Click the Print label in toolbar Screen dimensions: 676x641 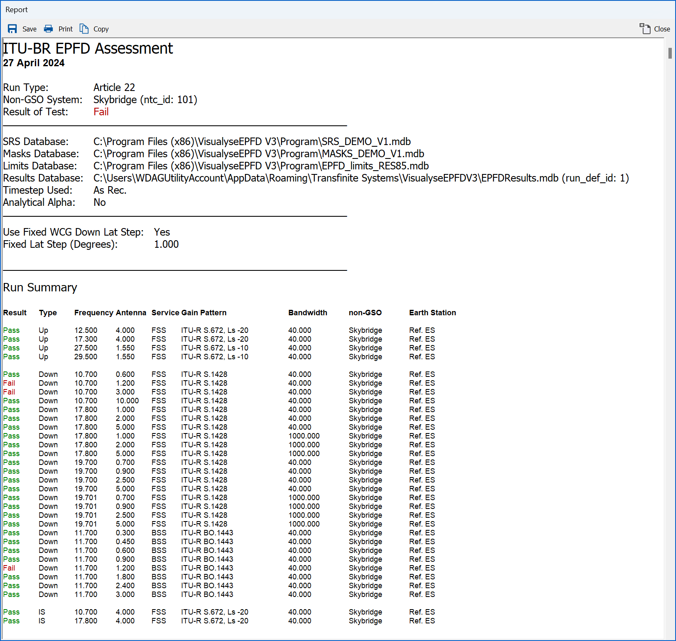[65, 29]
